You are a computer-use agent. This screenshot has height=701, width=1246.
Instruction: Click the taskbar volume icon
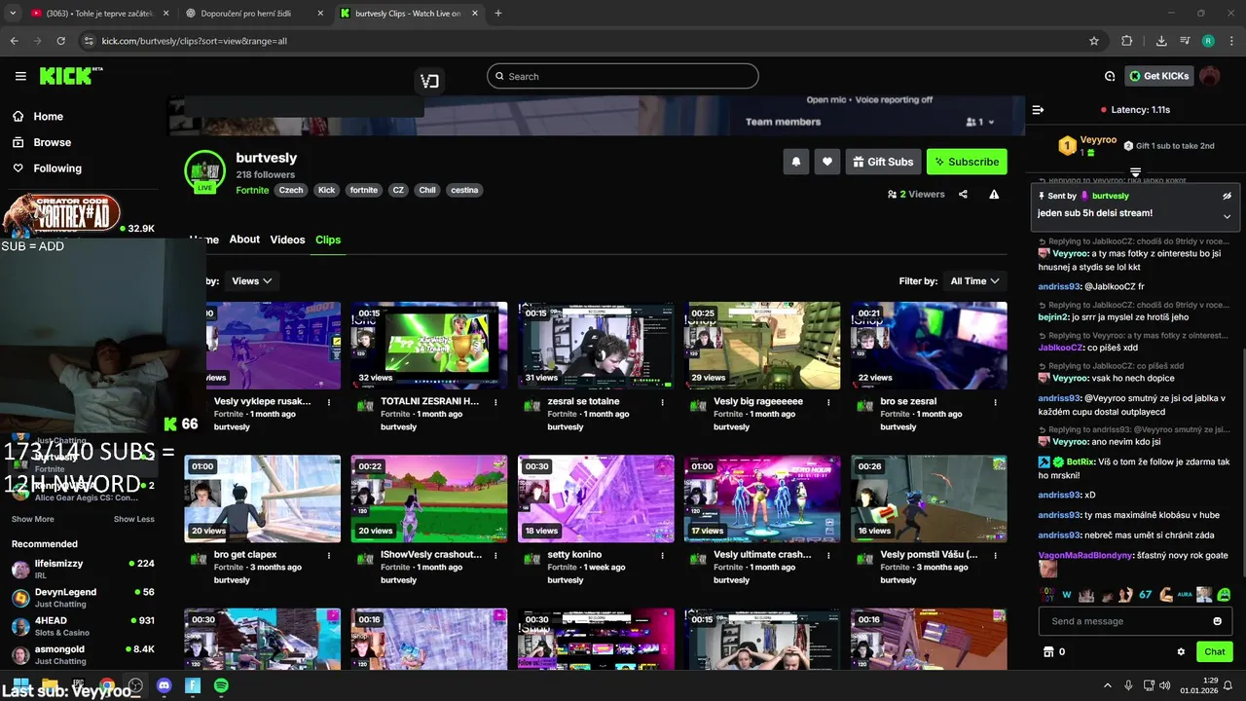point(1167,685)
